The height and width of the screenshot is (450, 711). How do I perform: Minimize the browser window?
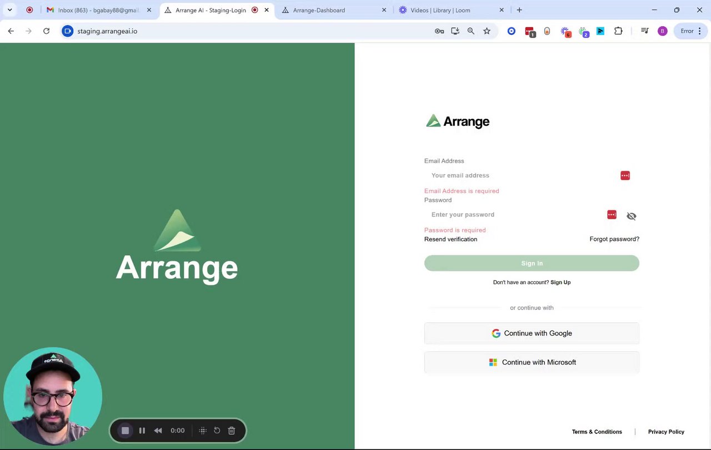point(654,10)
